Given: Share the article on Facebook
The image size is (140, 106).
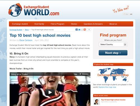Looking at the screenshot, I should tap(77, 30).
